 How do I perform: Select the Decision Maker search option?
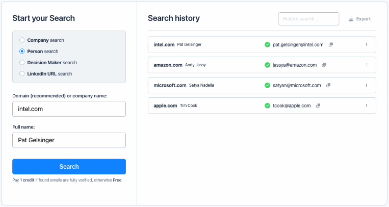(x=22, y=63)
